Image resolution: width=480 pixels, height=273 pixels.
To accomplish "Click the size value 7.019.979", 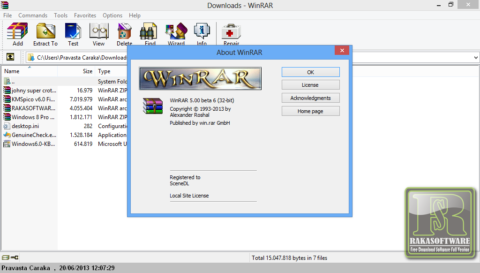I will point(81,99).
